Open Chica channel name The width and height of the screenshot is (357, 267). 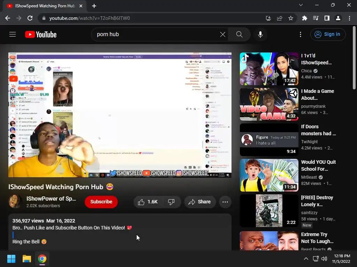(306, 71)
